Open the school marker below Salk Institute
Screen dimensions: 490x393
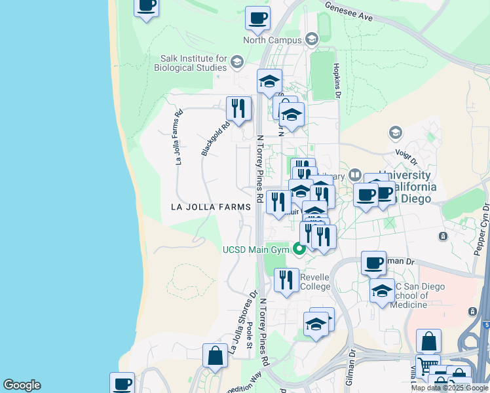tap(269, 82)
